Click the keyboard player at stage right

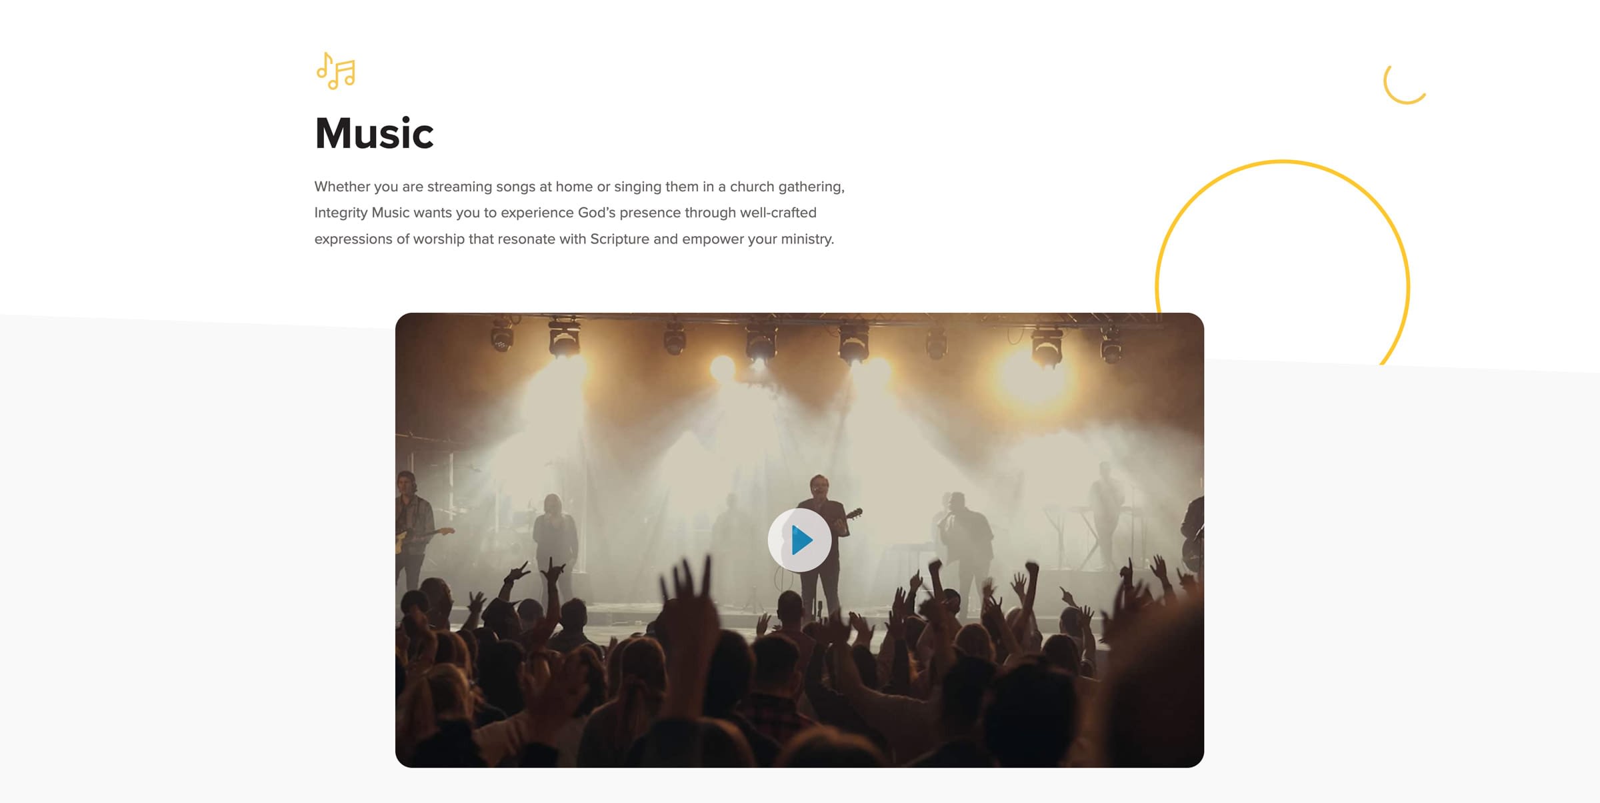[1105, 514]
